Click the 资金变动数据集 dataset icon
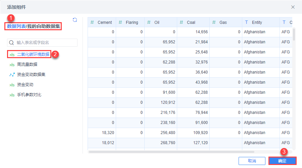Viewport: 302px width, 168px height. pyautogui.click(x=12, y=75)
